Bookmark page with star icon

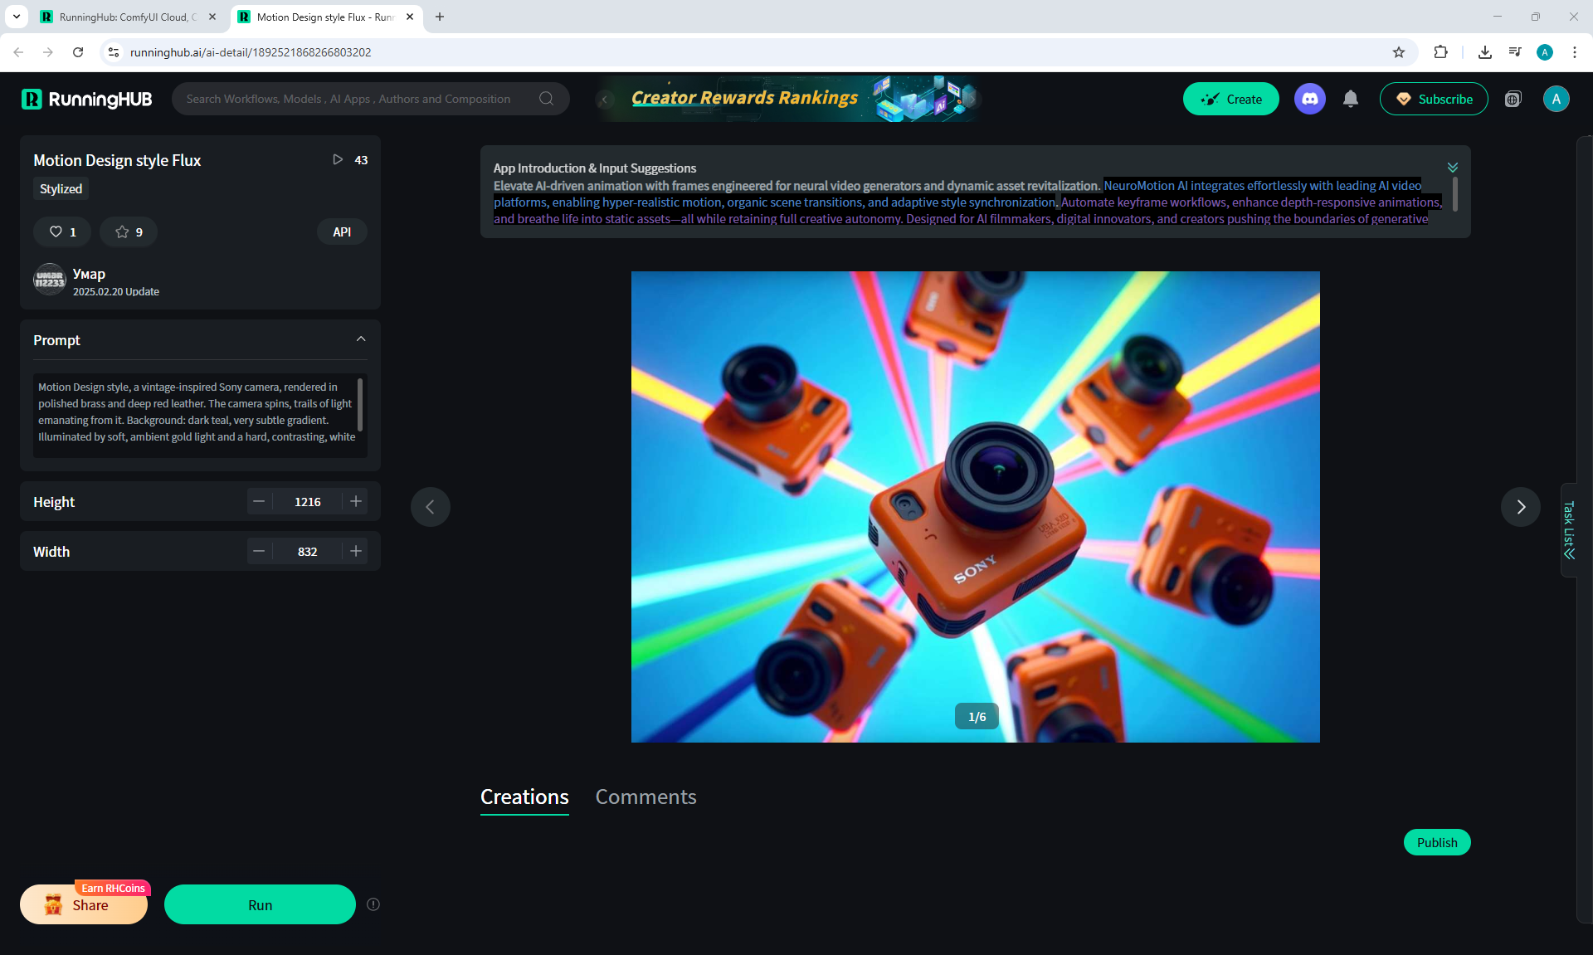tap(1399, 52)
